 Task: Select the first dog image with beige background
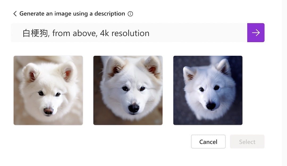(48, 90)
